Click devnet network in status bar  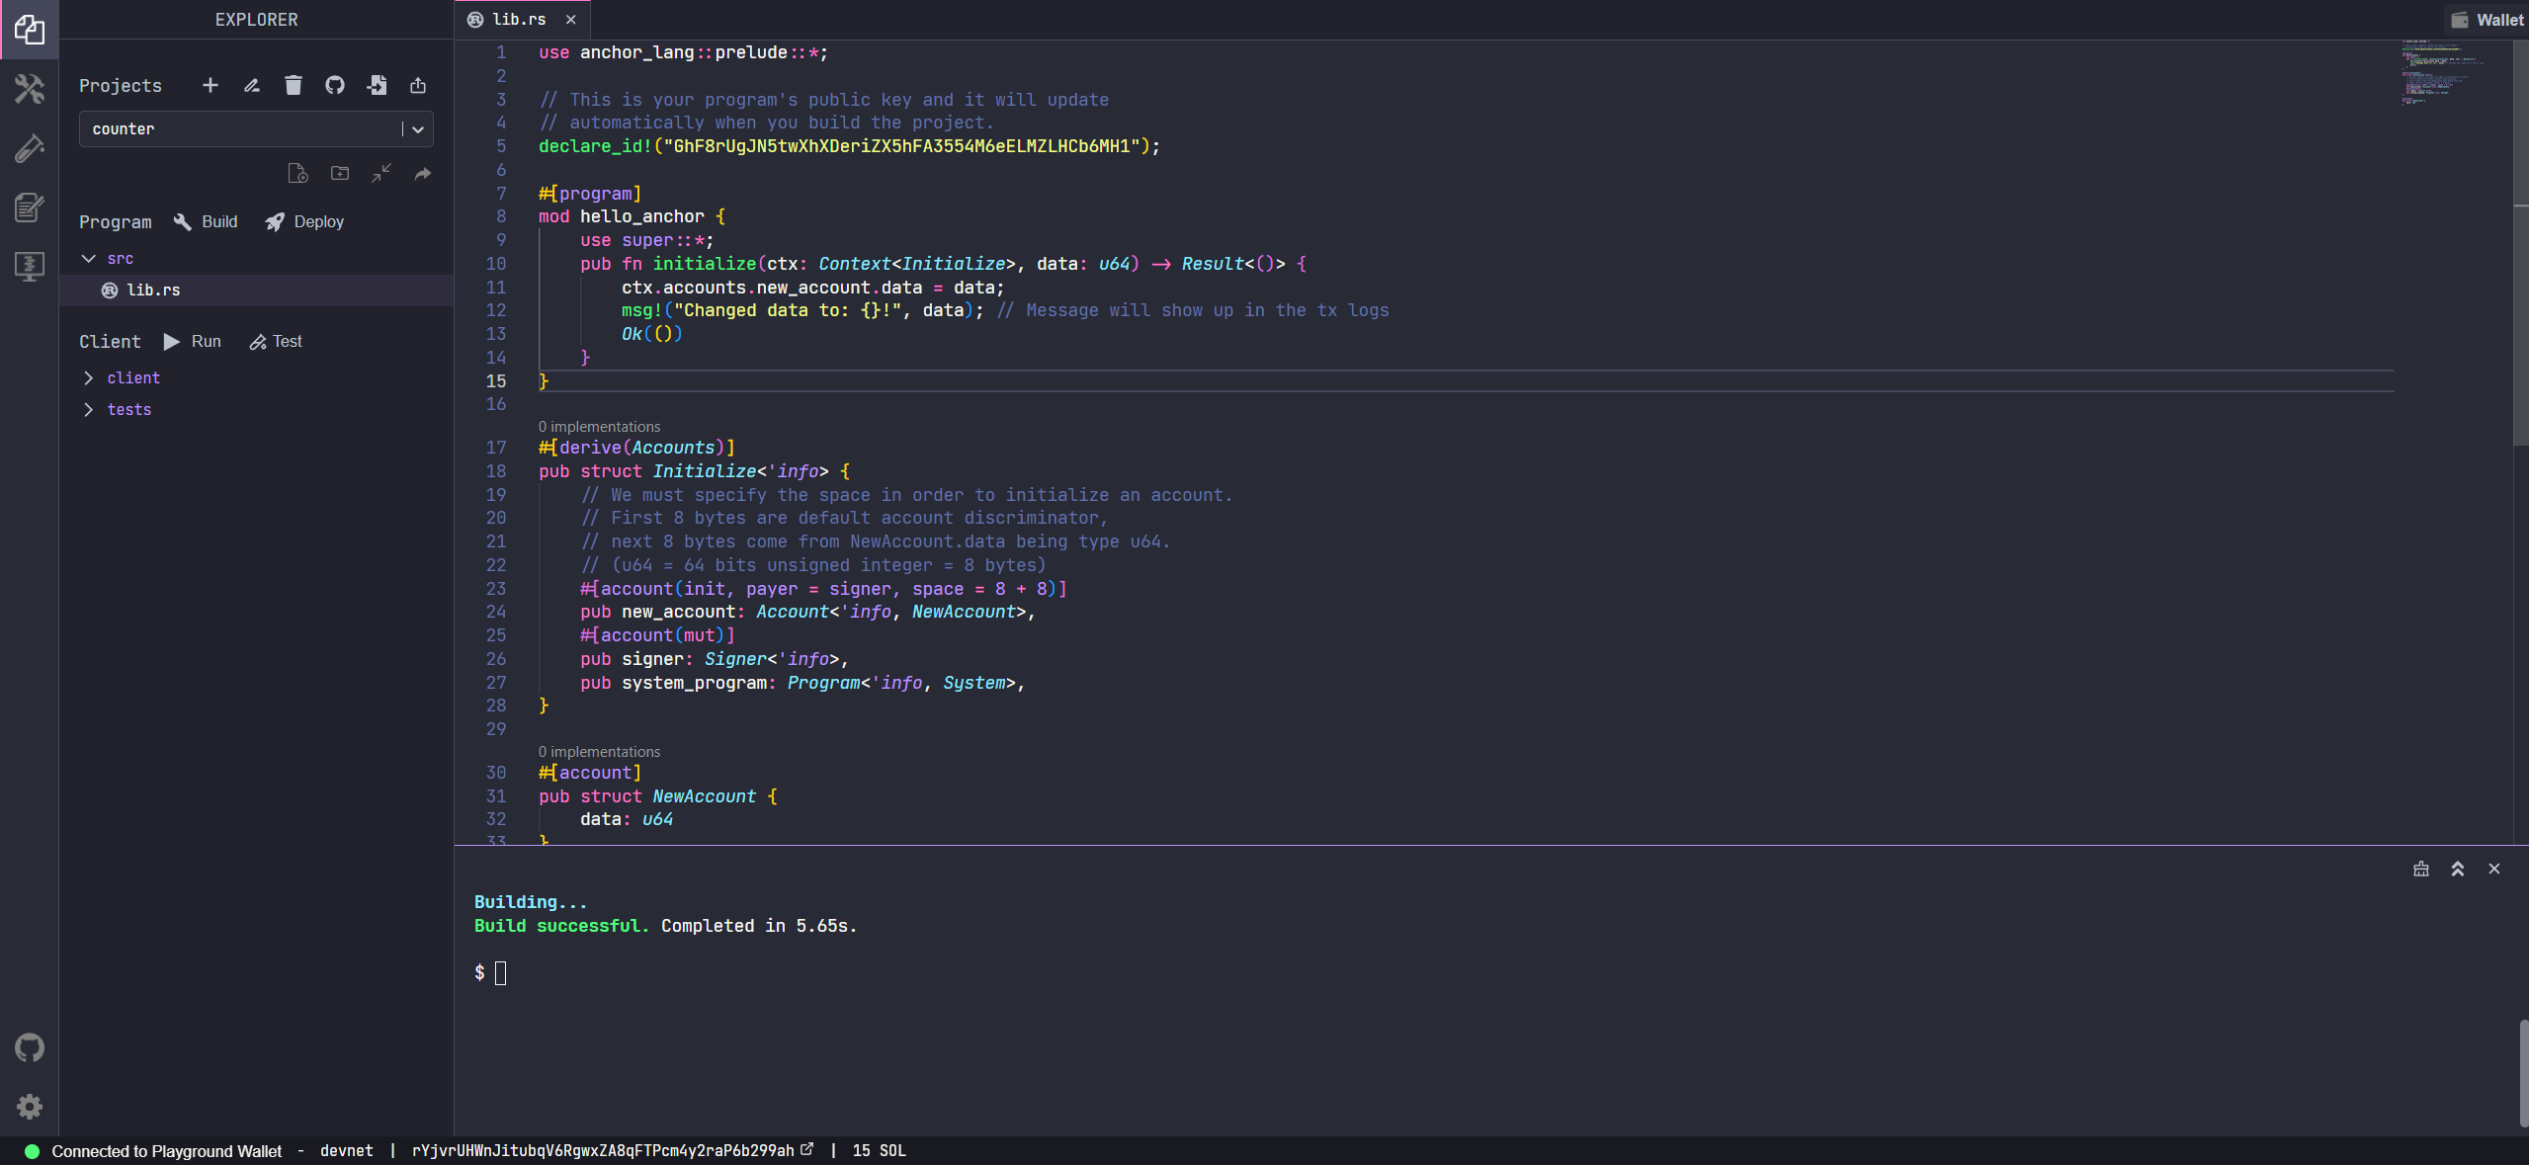[x=346, y=1151]
